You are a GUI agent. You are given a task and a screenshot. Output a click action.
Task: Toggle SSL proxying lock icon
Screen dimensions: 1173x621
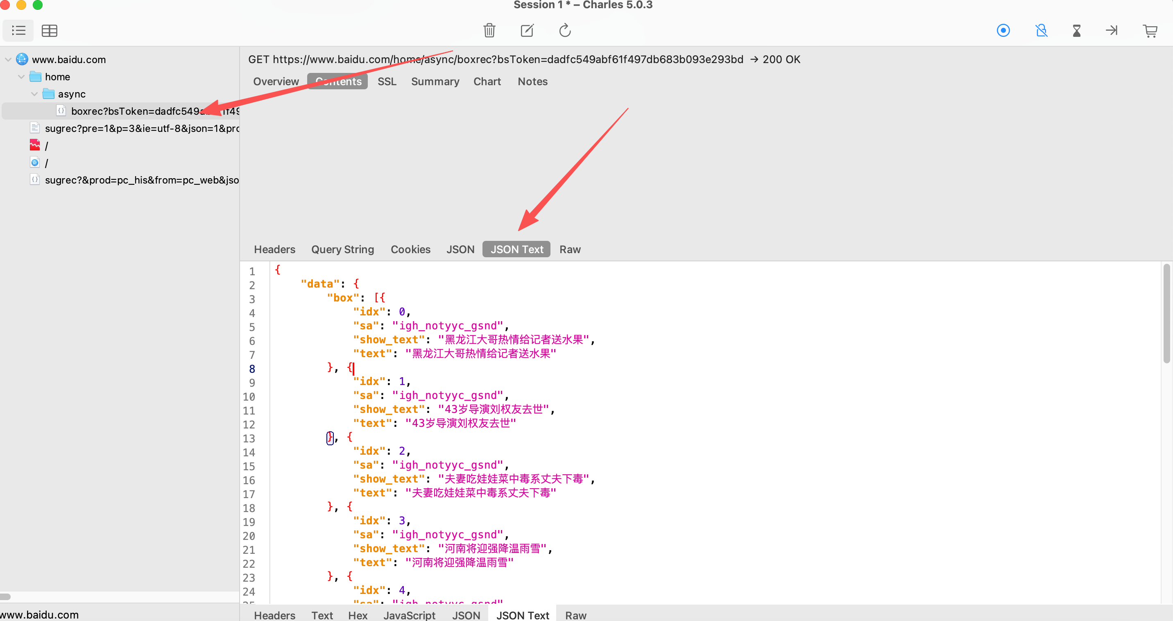click(1041, 30)
